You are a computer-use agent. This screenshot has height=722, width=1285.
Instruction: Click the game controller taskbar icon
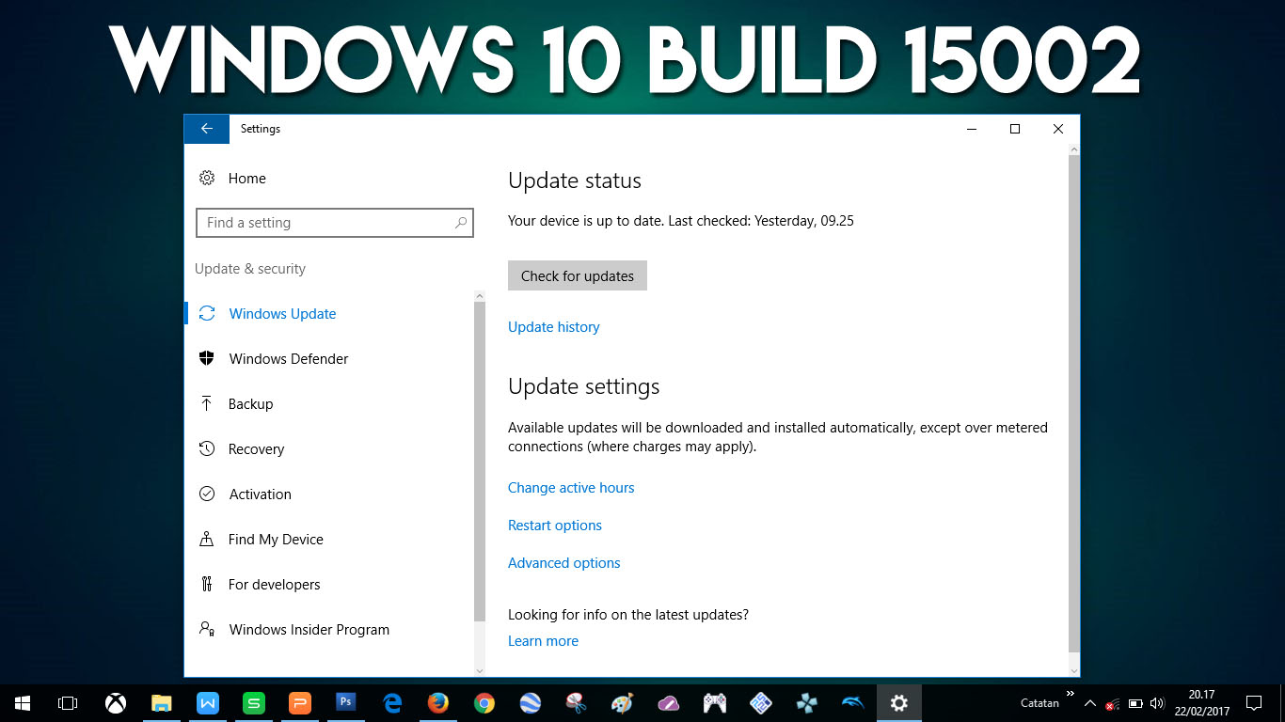(x=715, y=703)
